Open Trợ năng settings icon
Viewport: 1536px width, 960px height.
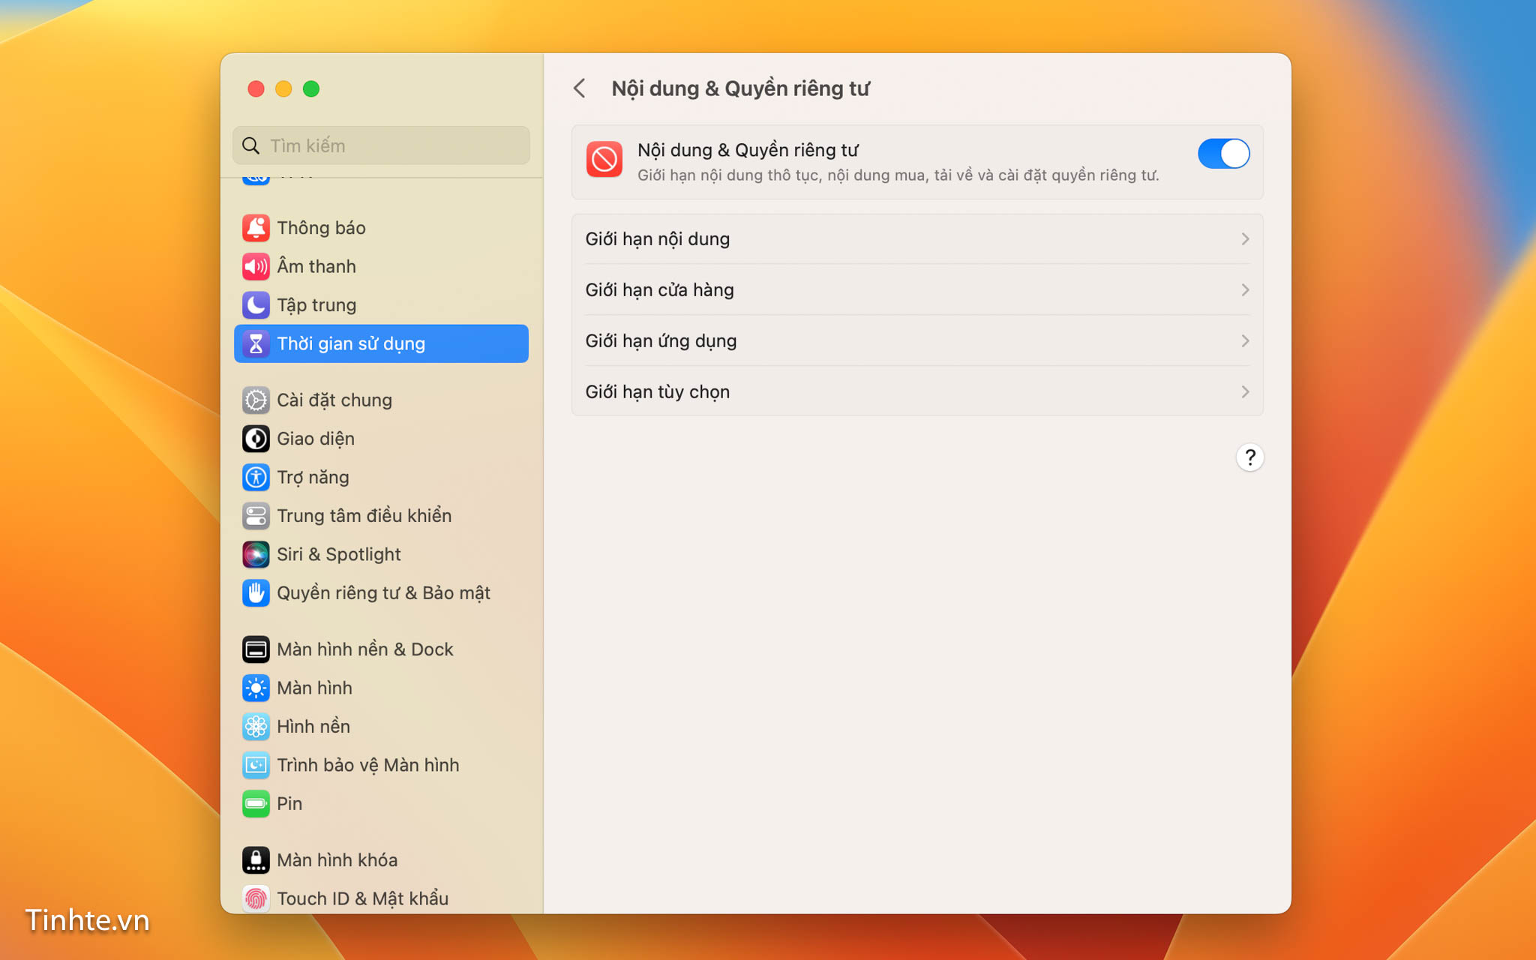point(254,477)
